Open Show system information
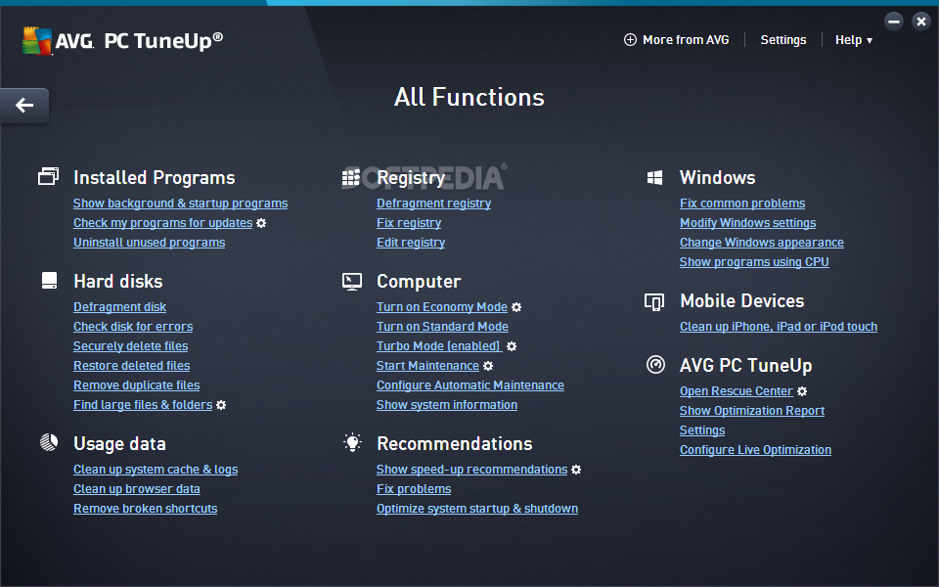The image size is (939, 587). (x=447, y=405)
